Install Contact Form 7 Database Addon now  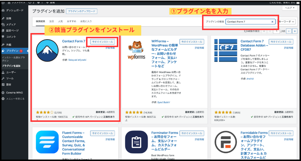281,42
